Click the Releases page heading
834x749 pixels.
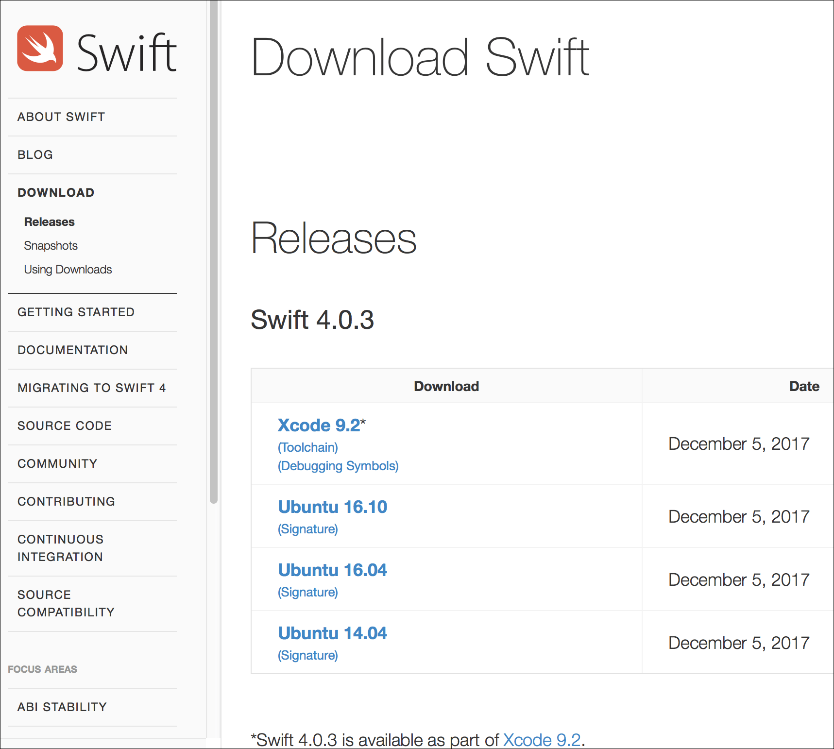[334, 238]
